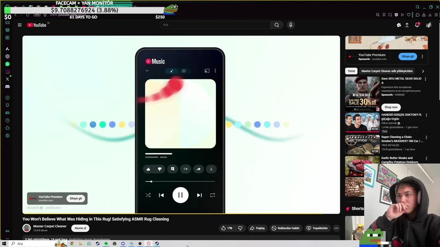Open browser tab search magnifier
The height and width of the screenshot is (247, 440).
point(418,7)
